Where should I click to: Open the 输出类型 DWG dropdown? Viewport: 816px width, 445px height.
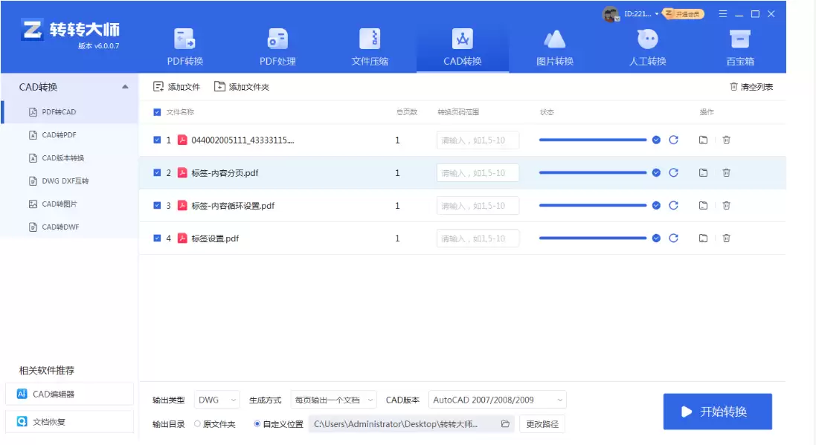pyautogui.click(x=217, y=400)
